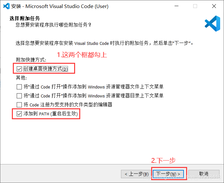Check register Code as editor for supported file types

[x=19, y=105]
